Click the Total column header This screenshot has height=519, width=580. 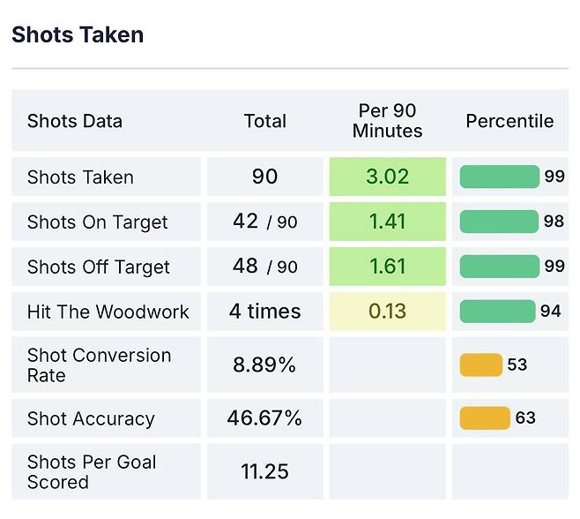[265, 121]
